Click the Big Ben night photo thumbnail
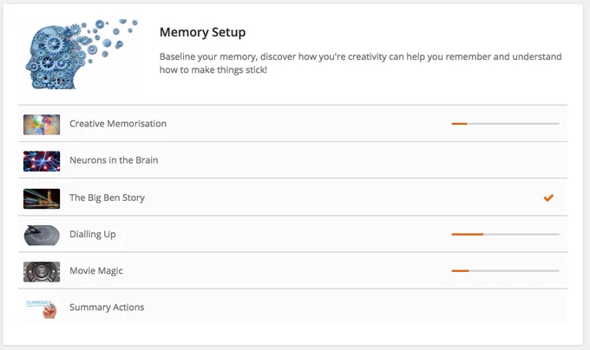Screen dimensions: 590x350 42,198
